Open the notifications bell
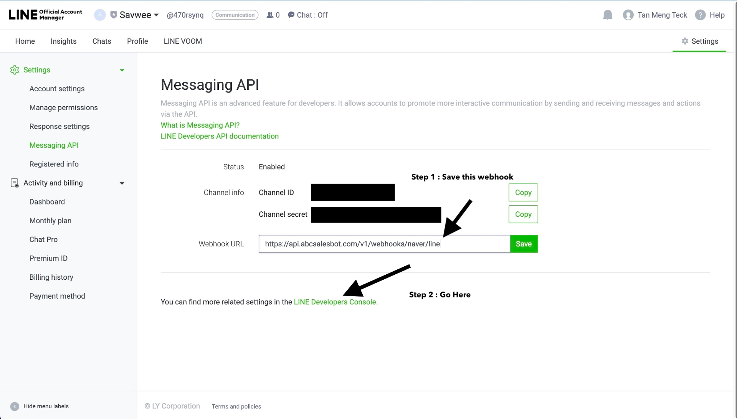This screenshot has height=419, width=737. click(608, 15)
